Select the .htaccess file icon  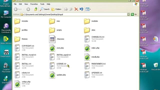click(x=52, y=39)
